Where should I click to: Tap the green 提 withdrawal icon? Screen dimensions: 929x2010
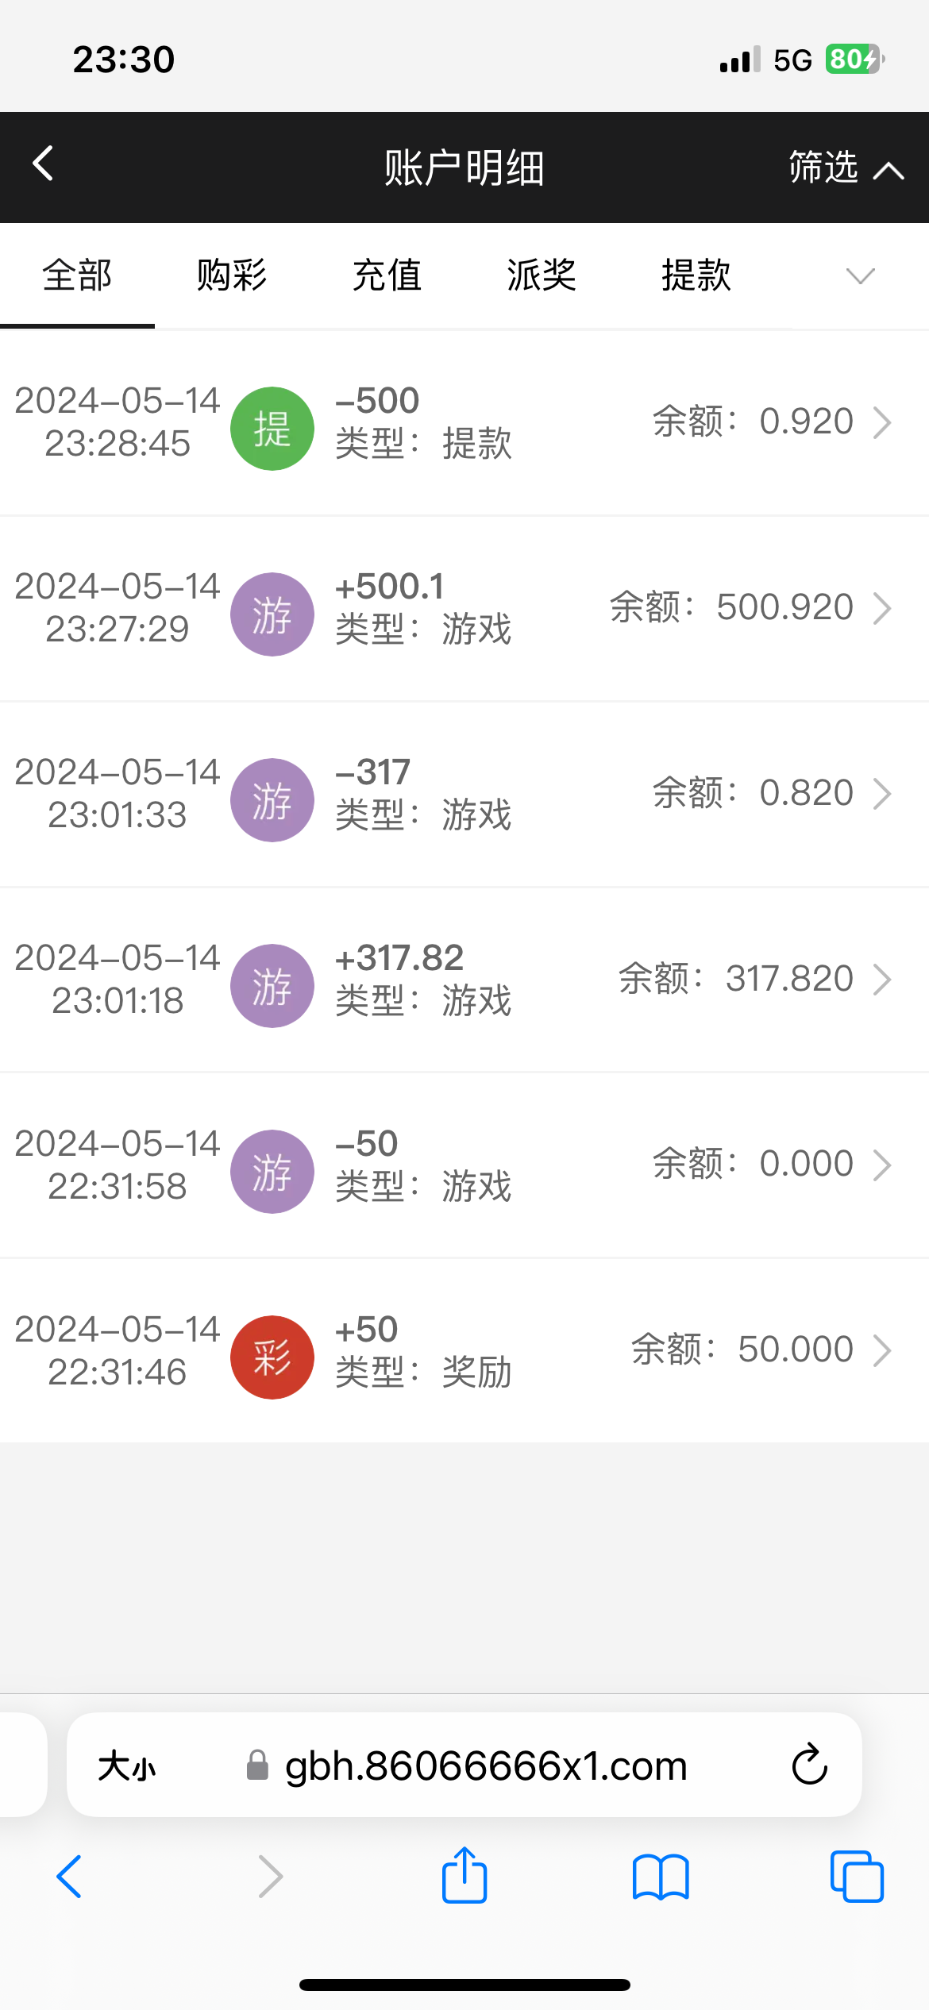coord(272,429)
